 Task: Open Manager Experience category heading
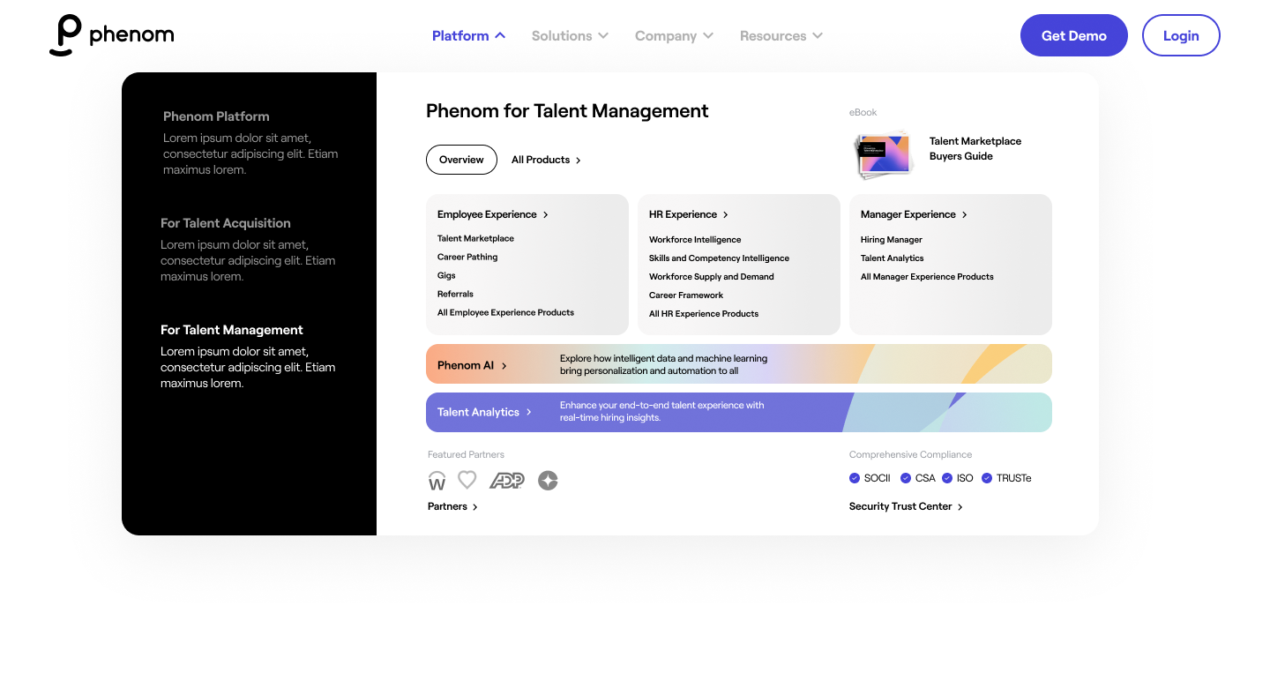coord(914,214)
